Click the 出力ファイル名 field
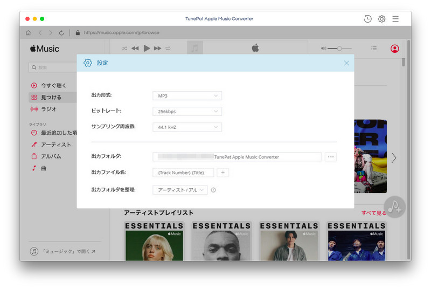431x289 pixels. point(183,173)
